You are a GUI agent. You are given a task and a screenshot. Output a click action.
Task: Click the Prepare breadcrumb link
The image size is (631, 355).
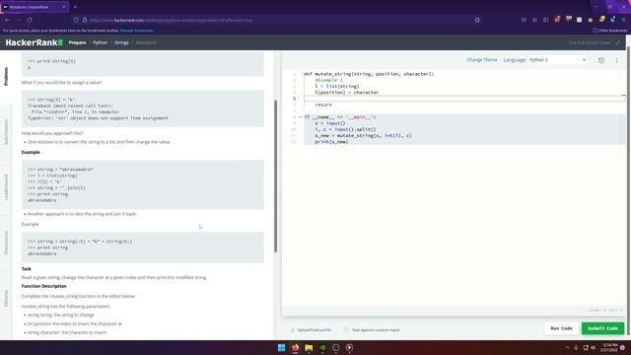click(77, 42)
